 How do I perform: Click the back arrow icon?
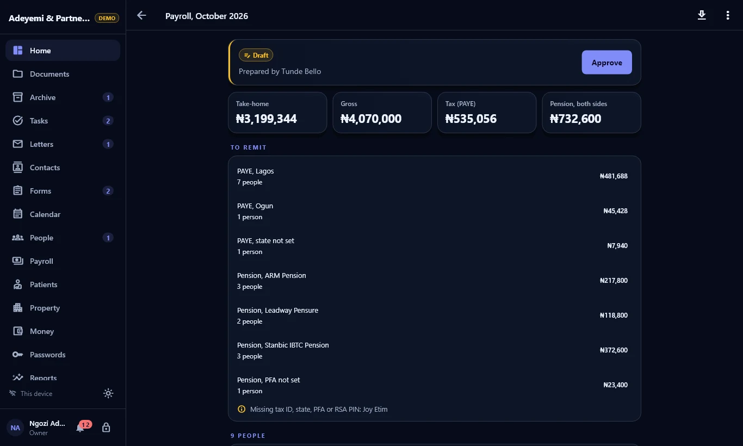click(141, 15)
